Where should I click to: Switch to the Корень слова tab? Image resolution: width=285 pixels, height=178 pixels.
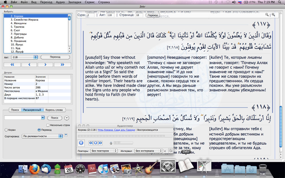[x=54, y=110]
